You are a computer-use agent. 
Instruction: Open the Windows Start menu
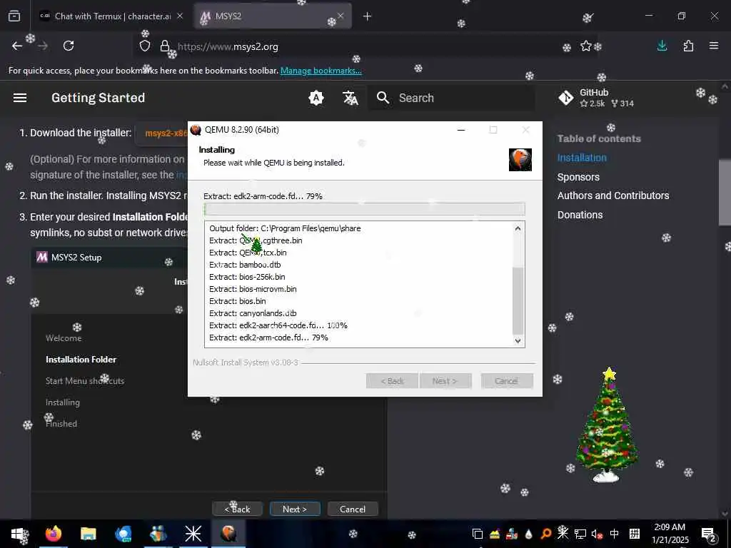(x=17, y=534)
